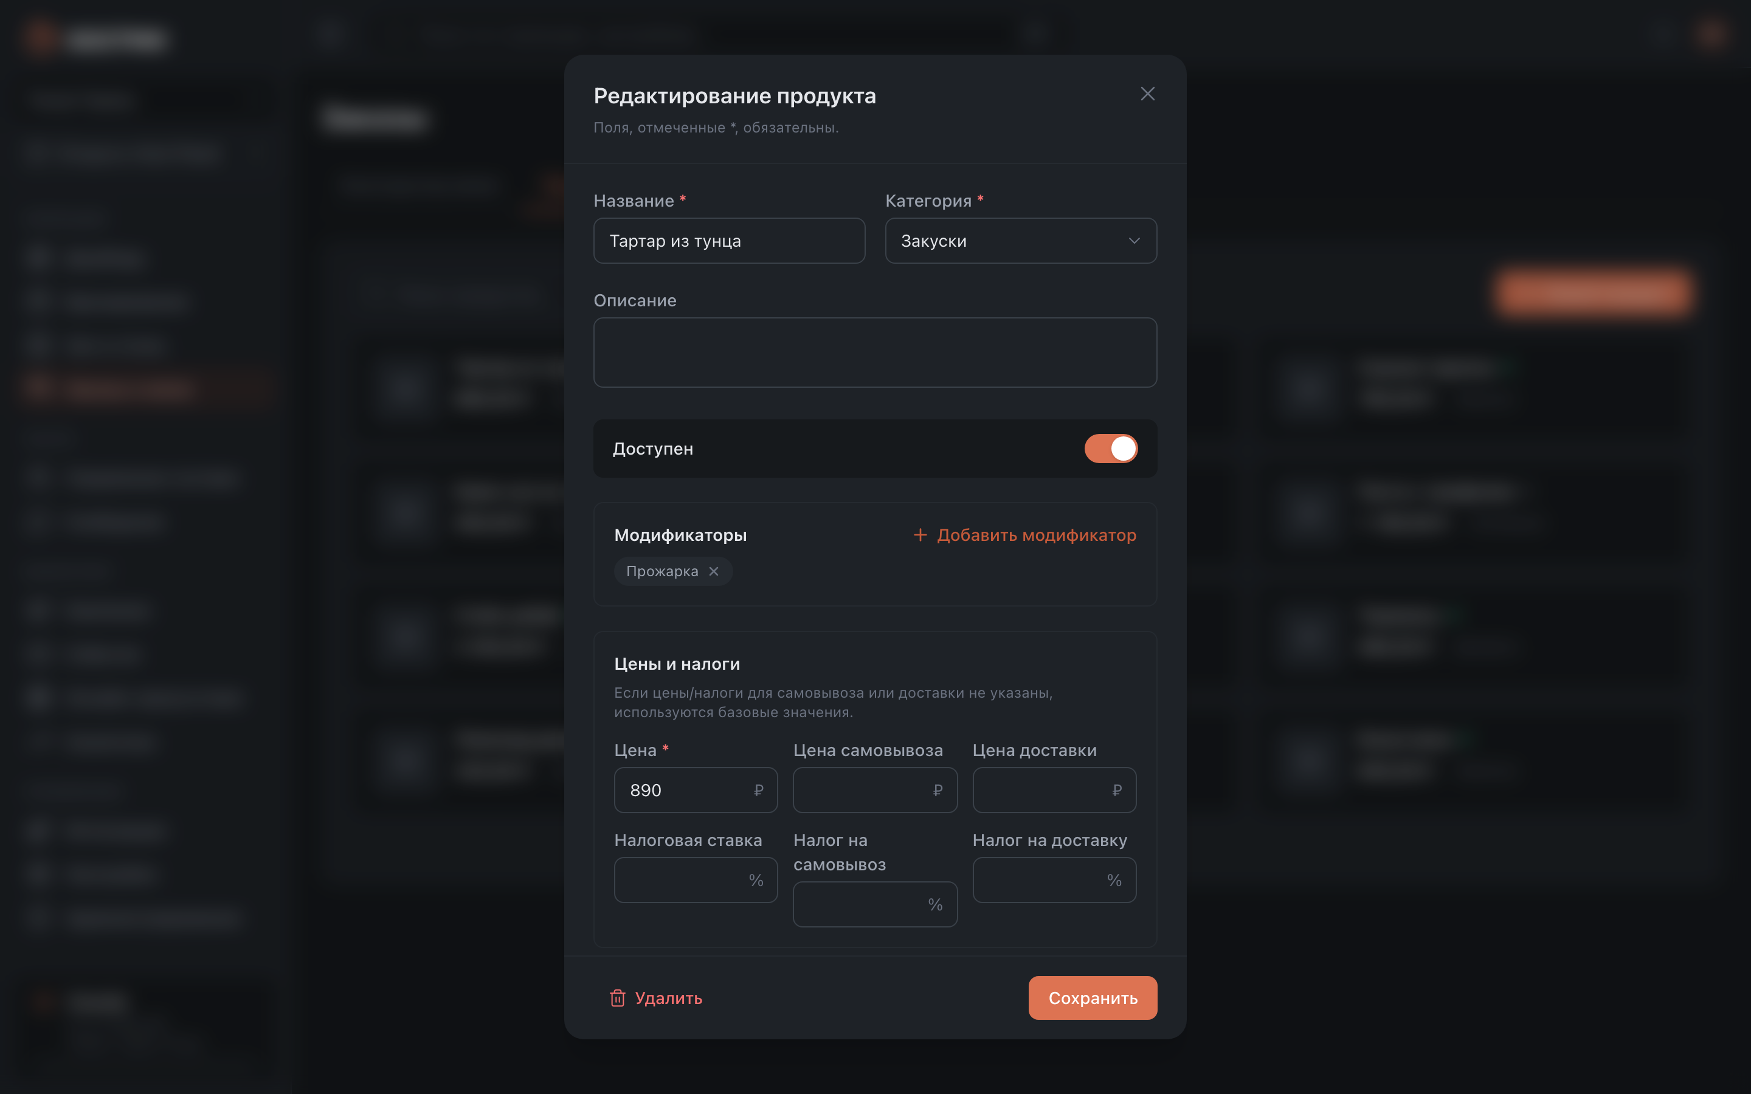Click the Цена самовывоза input field
The image size is (1751, 1094).
click(875, 790)
